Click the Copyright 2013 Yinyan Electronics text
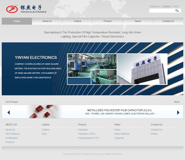 click(x=92, y=154)
